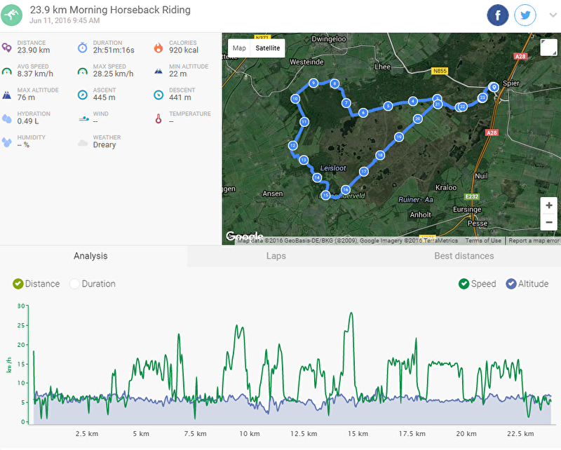Screen dimensions: 561x450
Task: Click kilometer marker 20 on route
Action: pyautogui.click(x=417, y=118)
